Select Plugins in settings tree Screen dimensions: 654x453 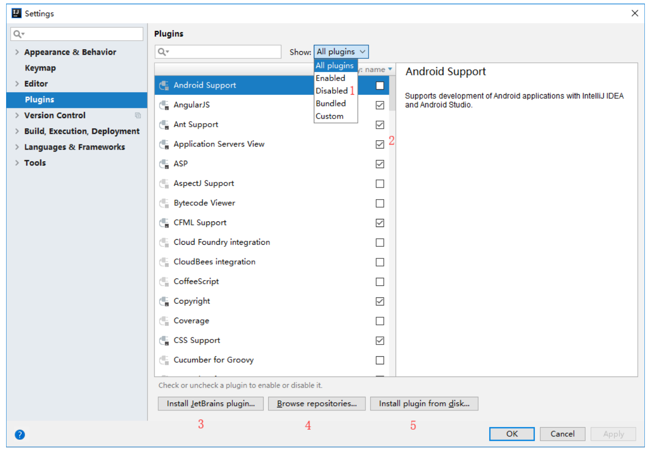[77, 100]
